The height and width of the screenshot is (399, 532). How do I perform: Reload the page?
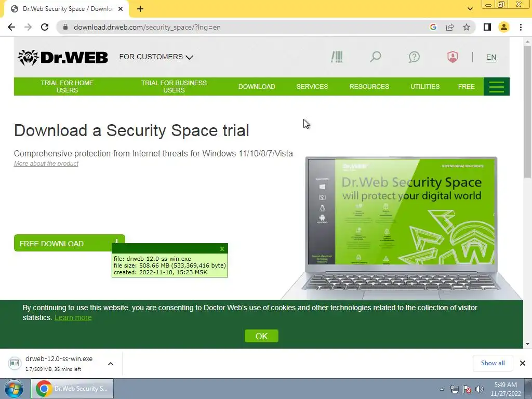pyautogui.click(x=45, y=27)
